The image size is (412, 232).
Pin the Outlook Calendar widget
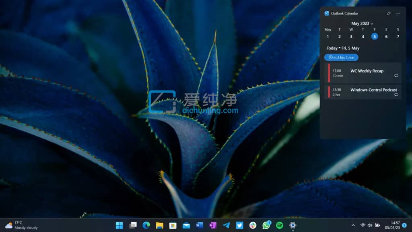pos(389,13)
